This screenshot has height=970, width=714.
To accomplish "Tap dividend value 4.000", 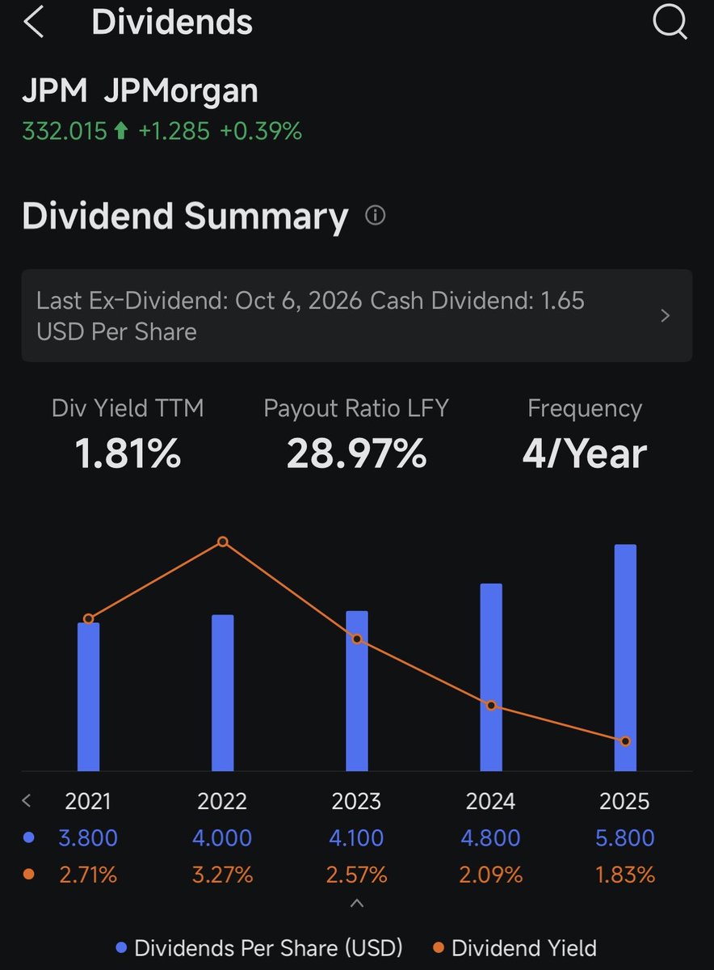I will click(x=222, y=838).
